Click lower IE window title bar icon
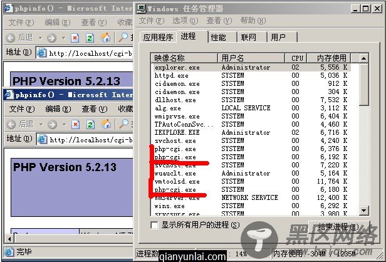 9,95
